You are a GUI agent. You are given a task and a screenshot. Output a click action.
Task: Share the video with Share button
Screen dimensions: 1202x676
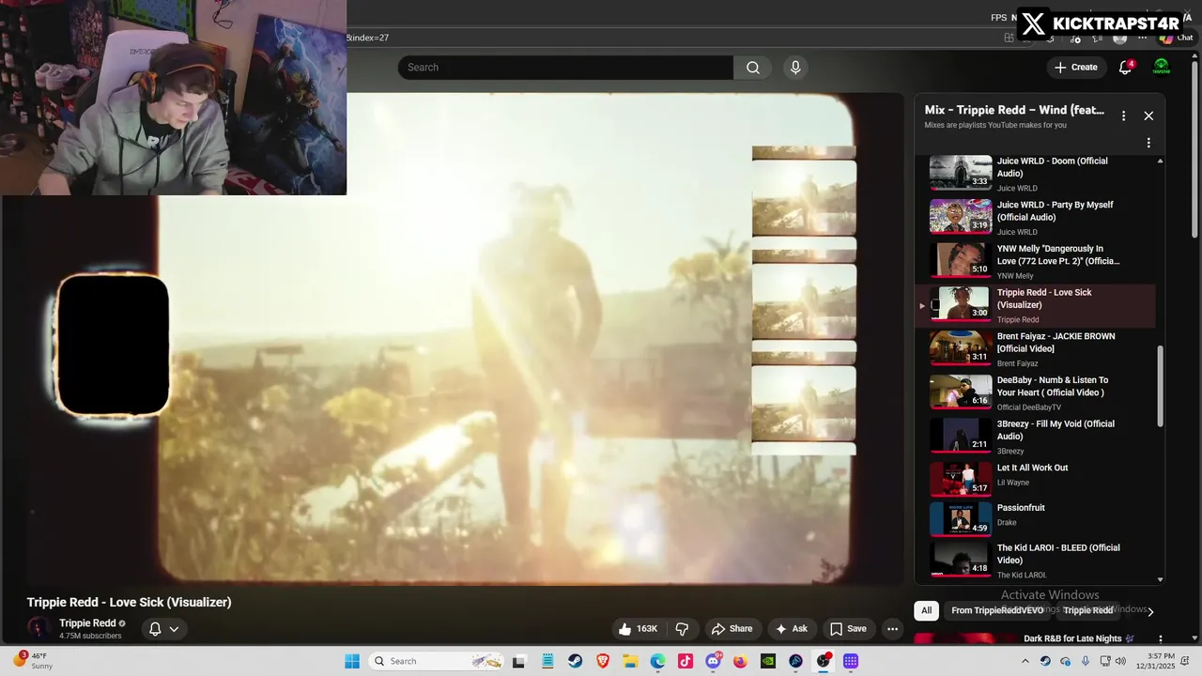[732, 629]
